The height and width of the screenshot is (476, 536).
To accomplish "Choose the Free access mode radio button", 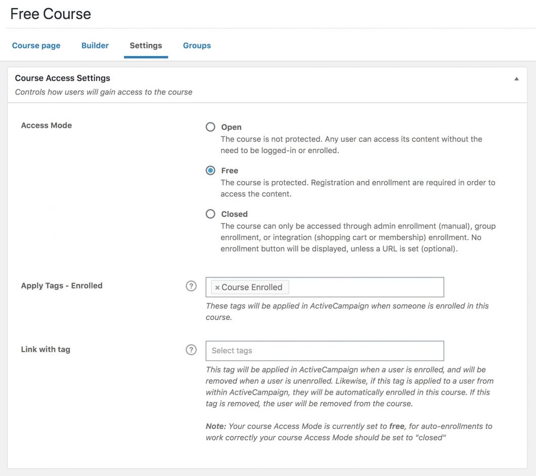I will click(210, 171).
